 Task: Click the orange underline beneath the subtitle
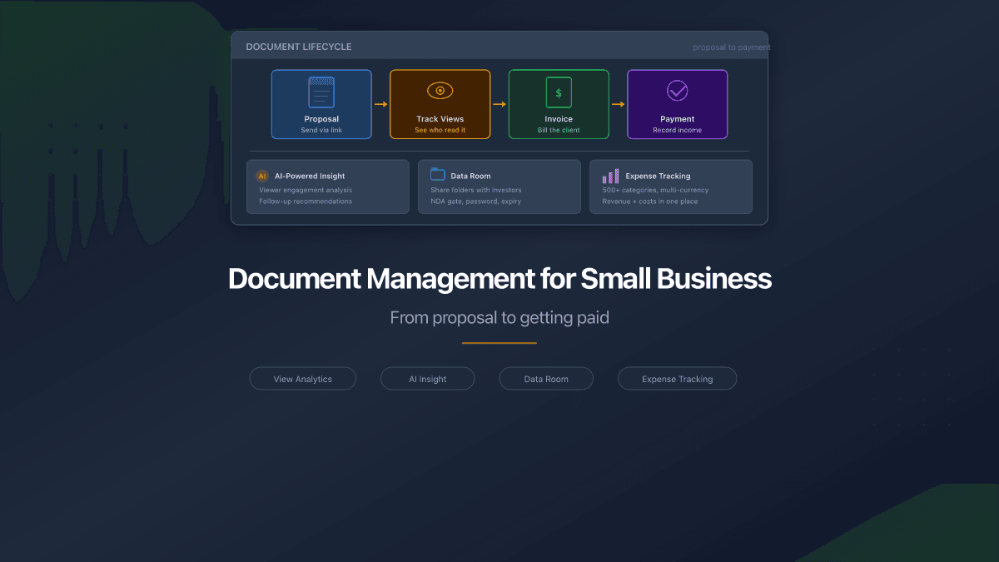499,341
